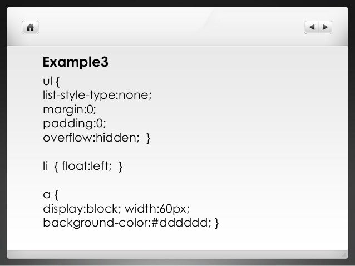Click the background-color:#dddddd; line
This screenshot has width=355, height=266.
point(131,223)
